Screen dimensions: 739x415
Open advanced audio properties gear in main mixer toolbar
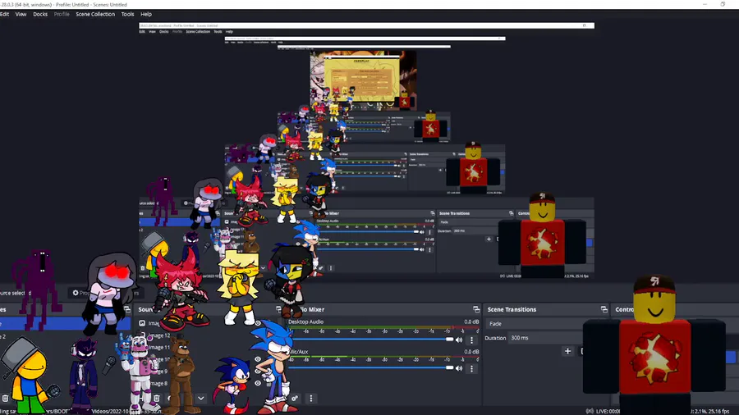coord(295,398)
